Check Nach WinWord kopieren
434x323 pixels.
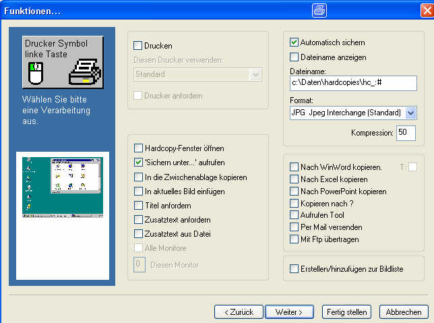294,167
